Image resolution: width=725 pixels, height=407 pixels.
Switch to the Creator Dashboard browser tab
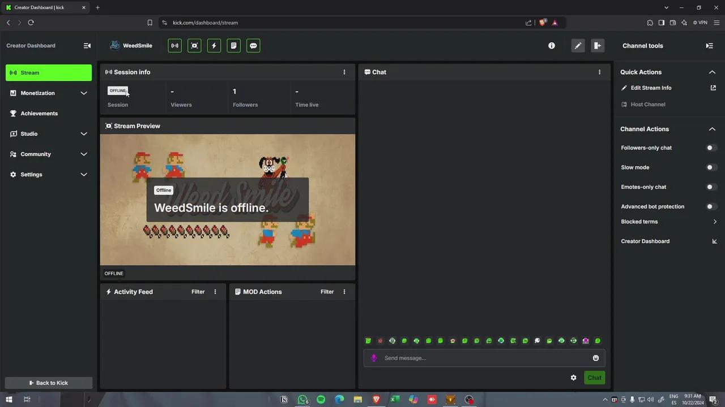pos(46,7)
